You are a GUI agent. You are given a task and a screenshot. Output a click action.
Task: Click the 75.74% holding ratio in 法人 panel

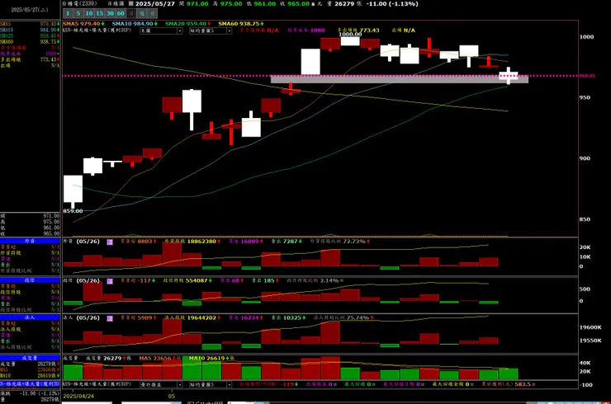[358, 317]
